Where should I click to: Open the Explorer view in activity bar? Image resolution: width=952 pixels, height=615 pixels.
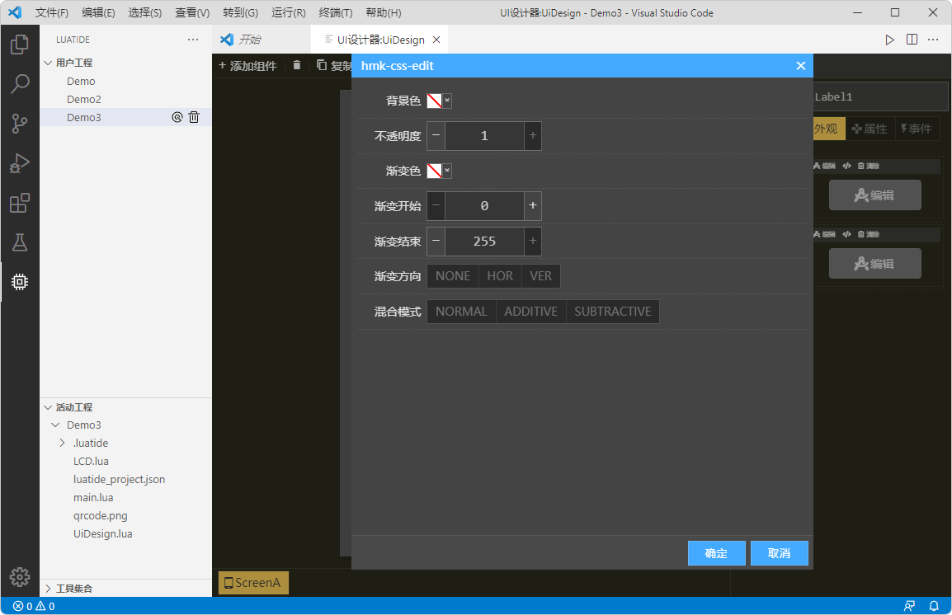point(20,45)
